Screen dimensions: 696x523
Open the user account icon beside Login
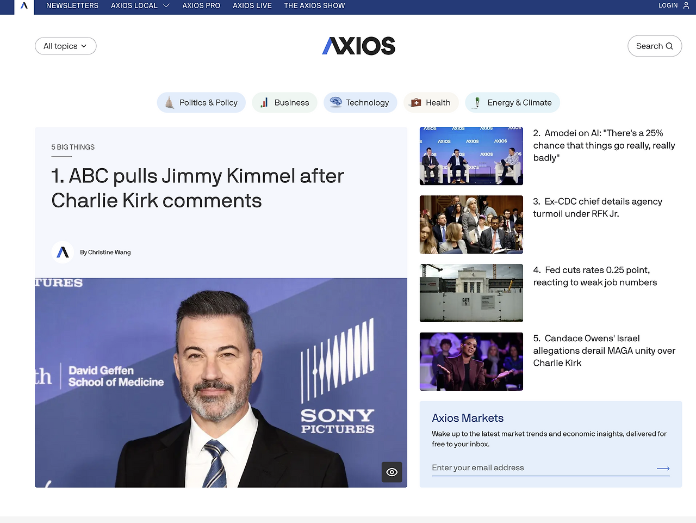click(686, 5)
